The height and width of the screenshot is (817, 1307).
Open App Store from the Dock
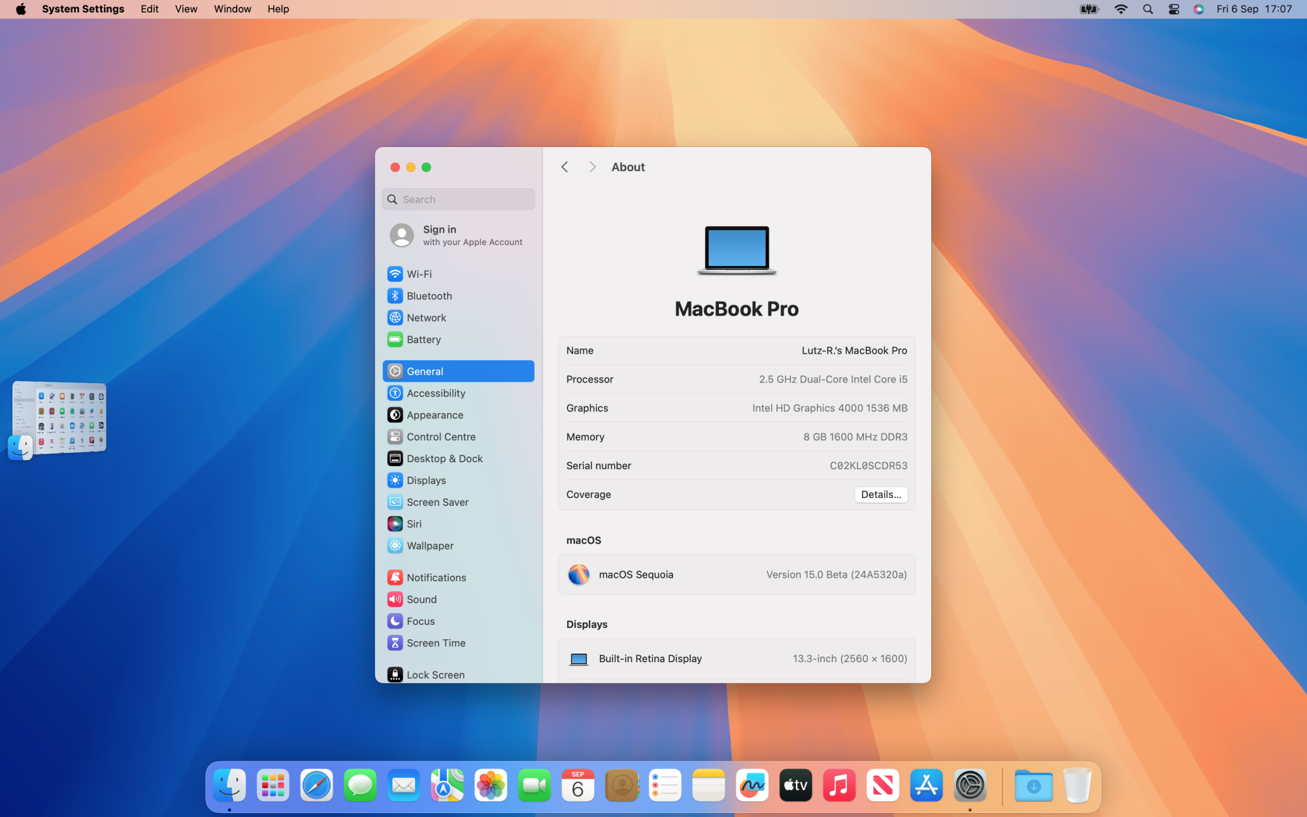coord(927,785)
